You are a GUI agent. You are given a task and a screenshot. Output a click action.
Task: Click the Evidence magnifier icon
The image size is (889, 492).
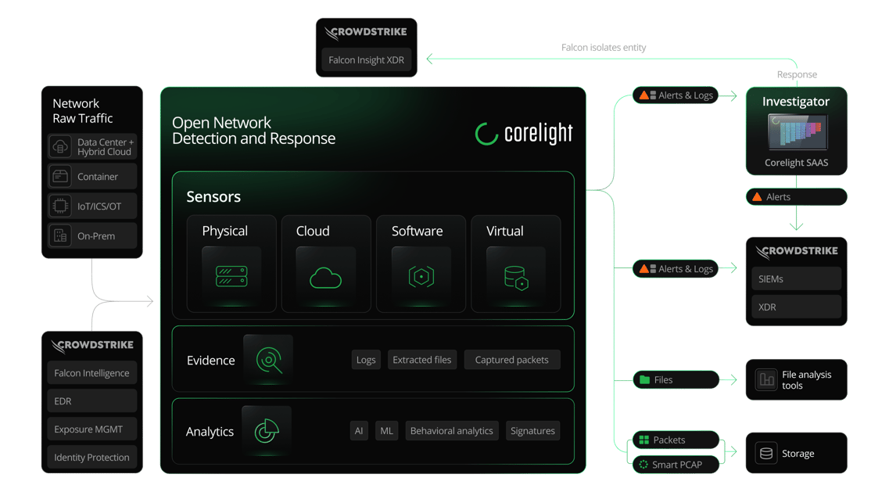click(x=269, y=361)
